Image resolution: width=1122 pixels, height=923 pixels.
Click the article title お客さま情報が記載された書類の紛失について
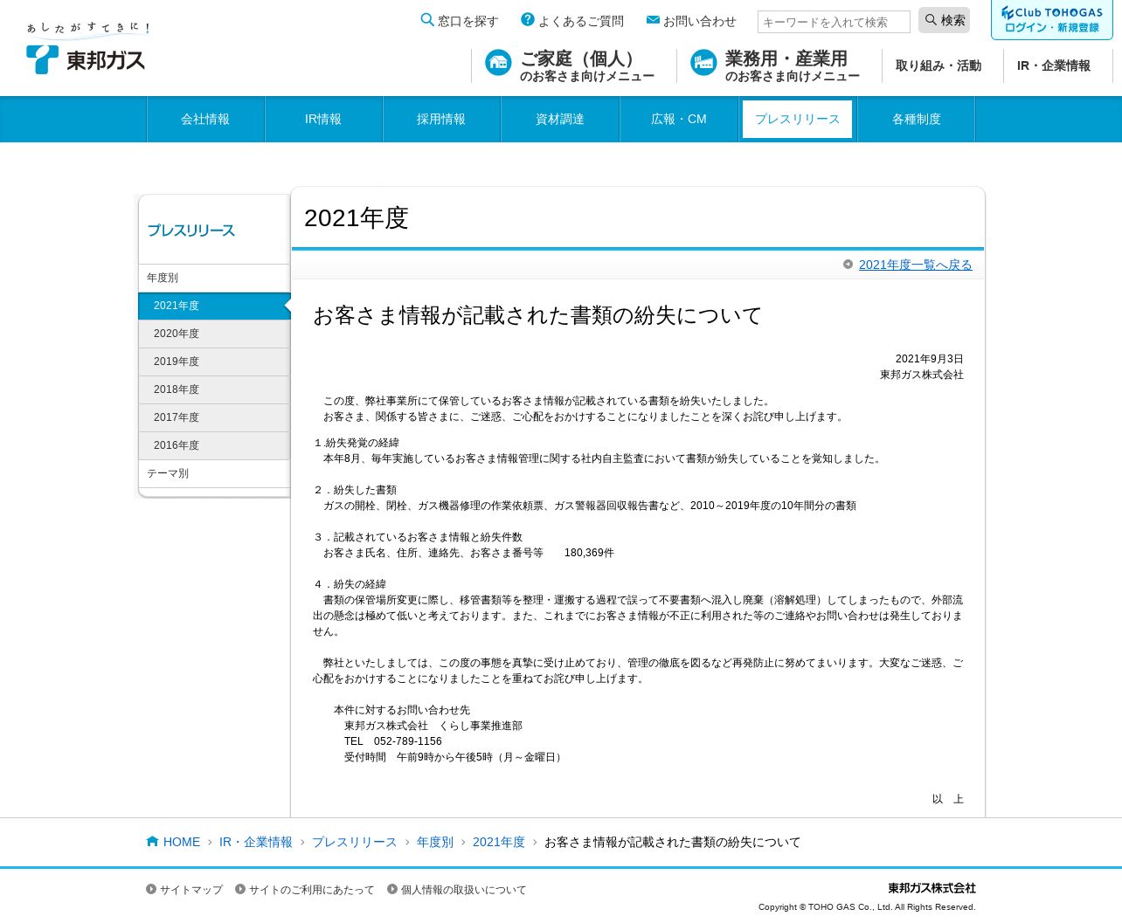click(x=537, y=315)
